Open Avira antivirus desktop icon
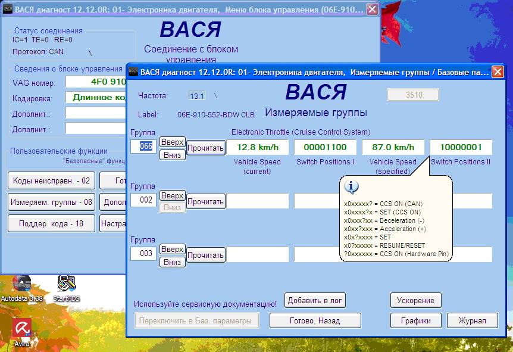The width and height of the screenshot is (513, 352). 22,331
